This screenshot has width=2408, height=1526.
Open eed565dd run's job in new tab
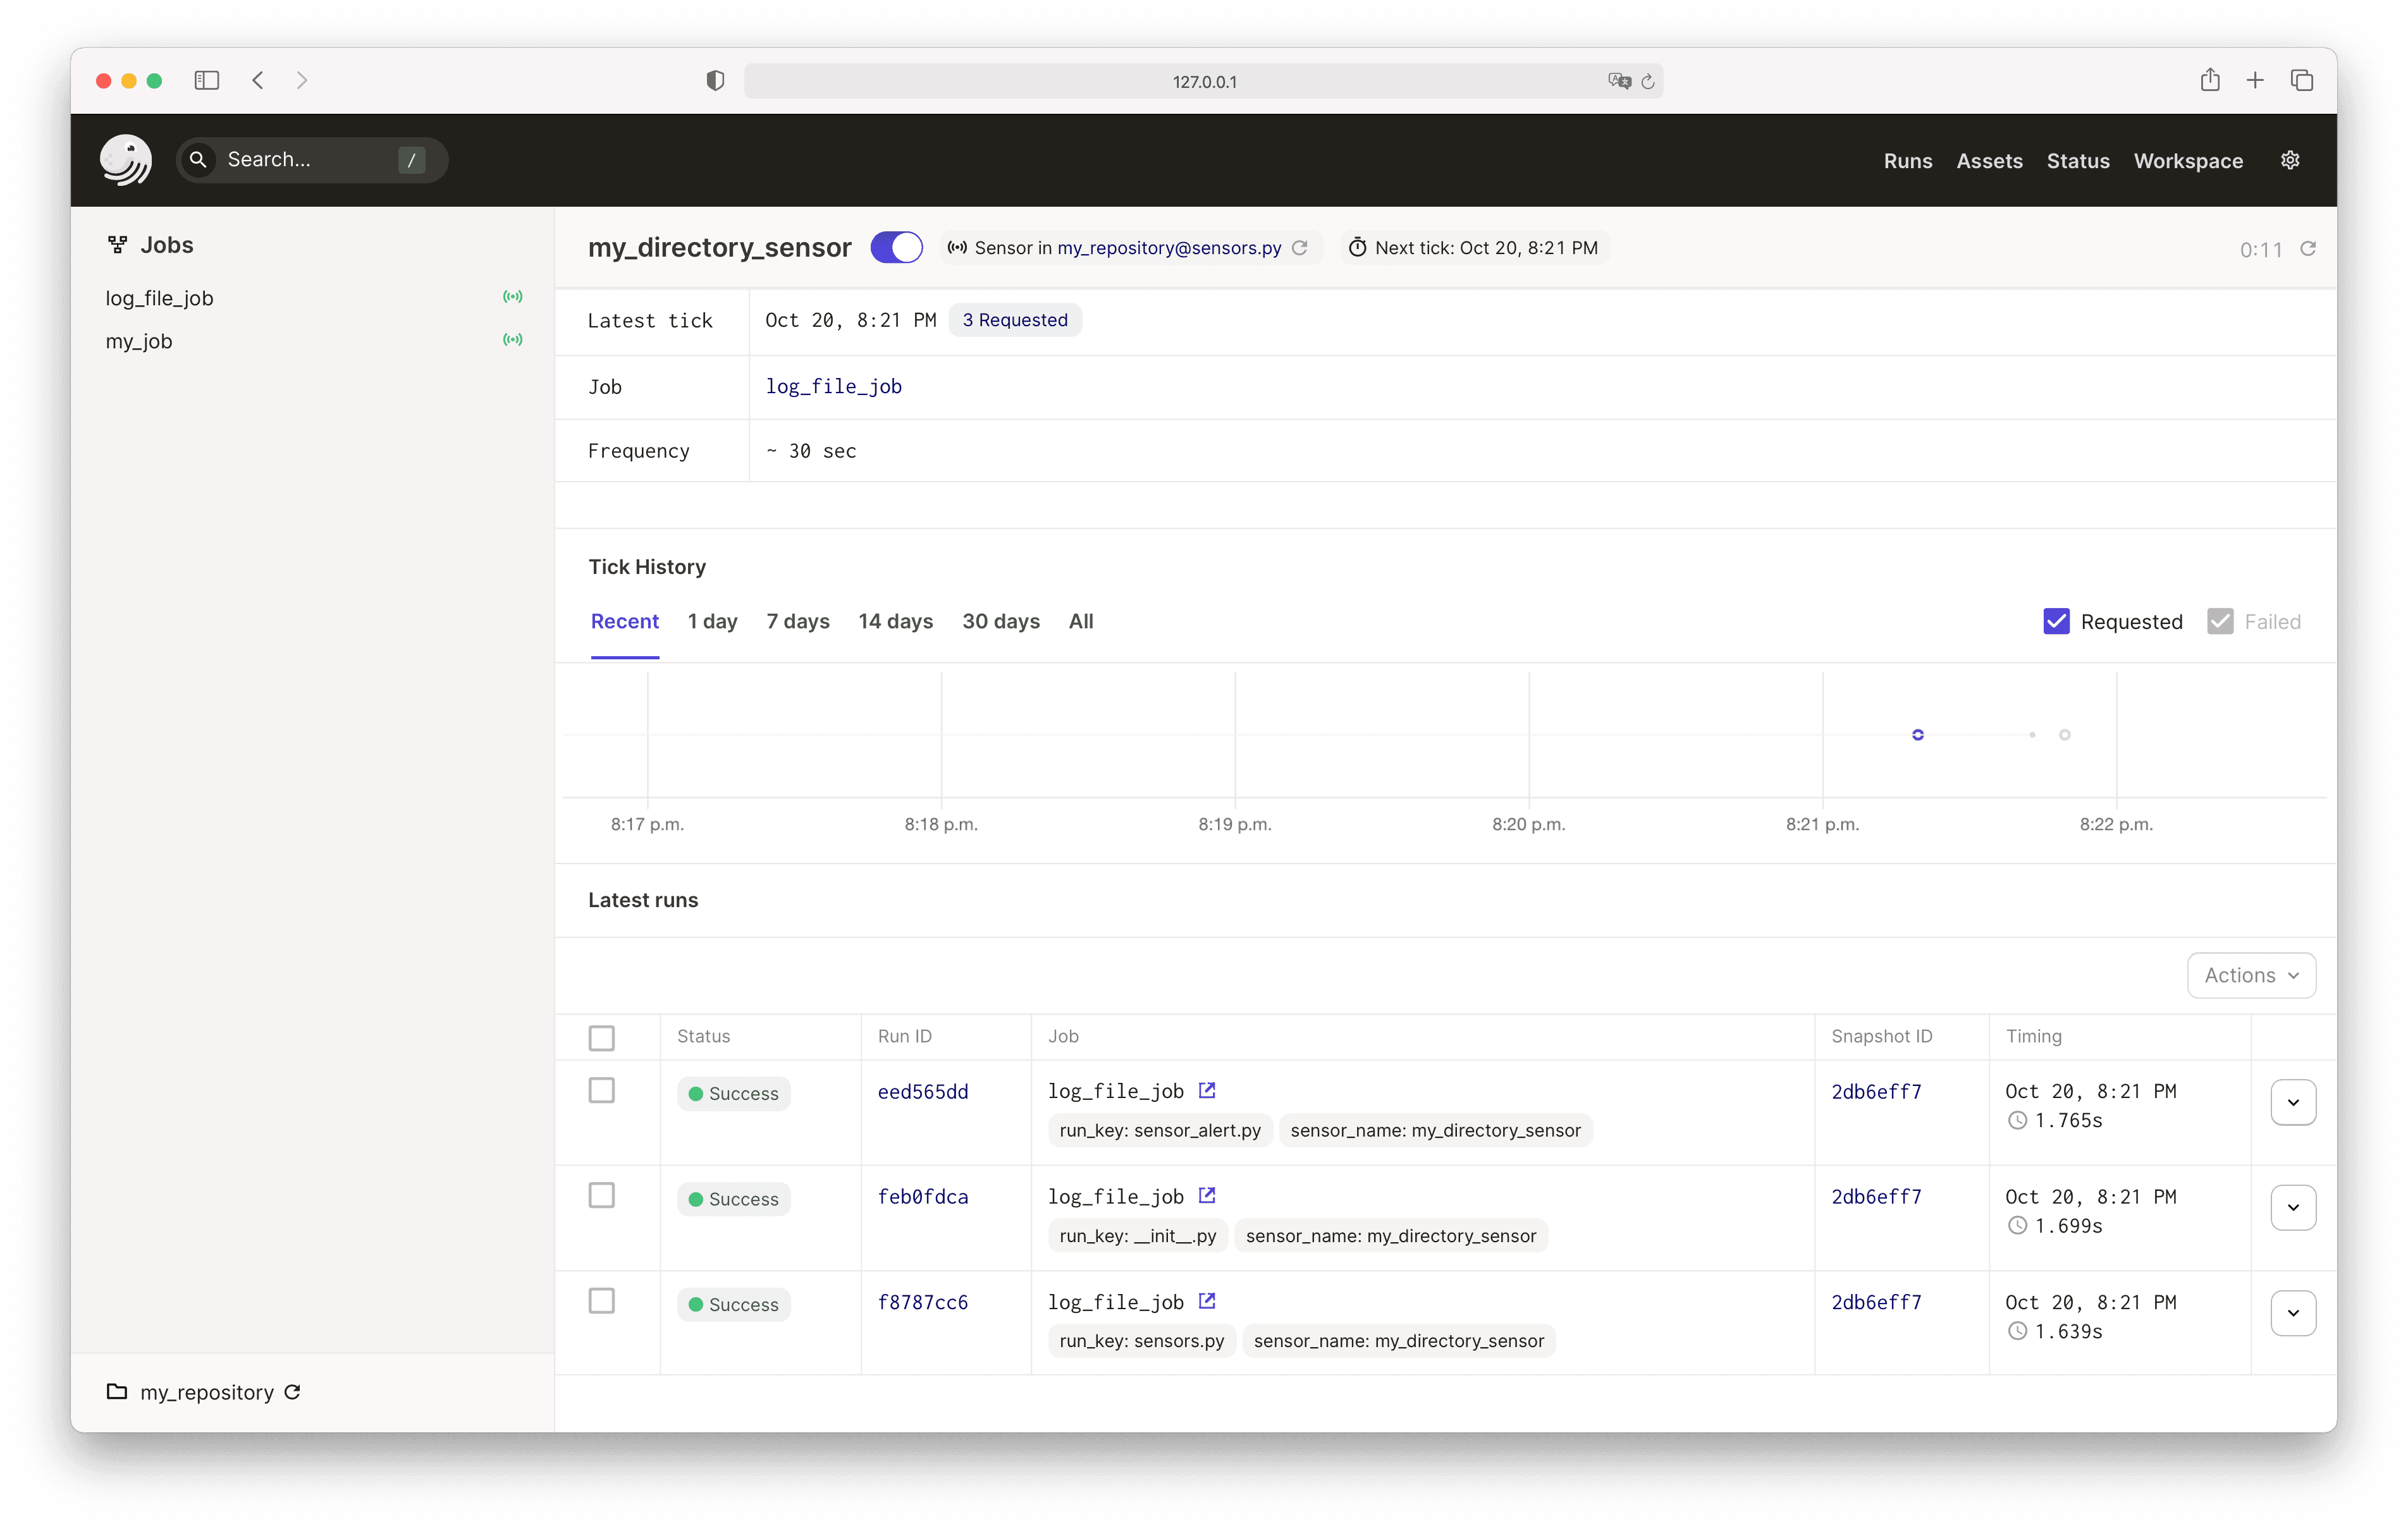(1207, 1090)
